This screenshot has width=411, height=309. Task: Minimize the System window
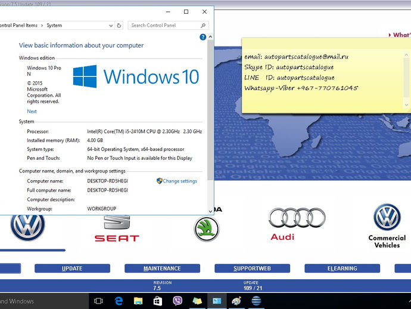tap(168, 12)
